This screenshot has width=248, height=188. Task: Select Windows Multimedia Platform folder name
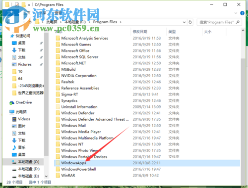[x=87, y=138]
